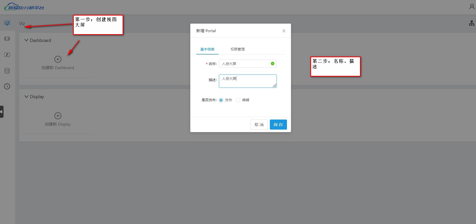
Task: Click the Viz monitor icon in sidebar
Action: click(x=7, y=23)
